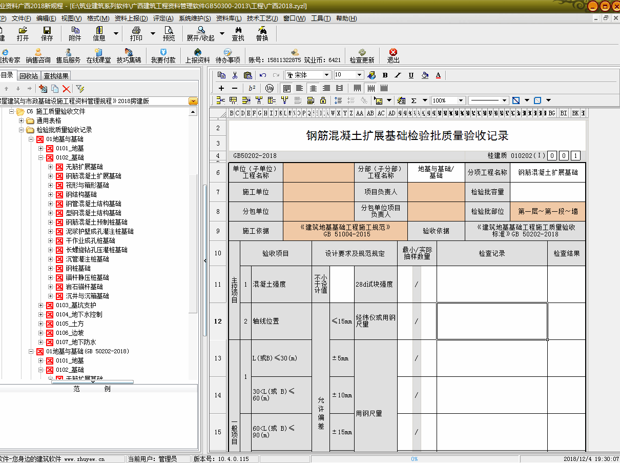This screenshot has height=463, width=620.
Task: Open 预览 print preview
Action: 169,33
